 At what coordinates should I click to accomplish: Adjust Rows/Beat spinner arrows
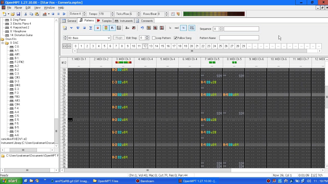click(x=167, y=14)
